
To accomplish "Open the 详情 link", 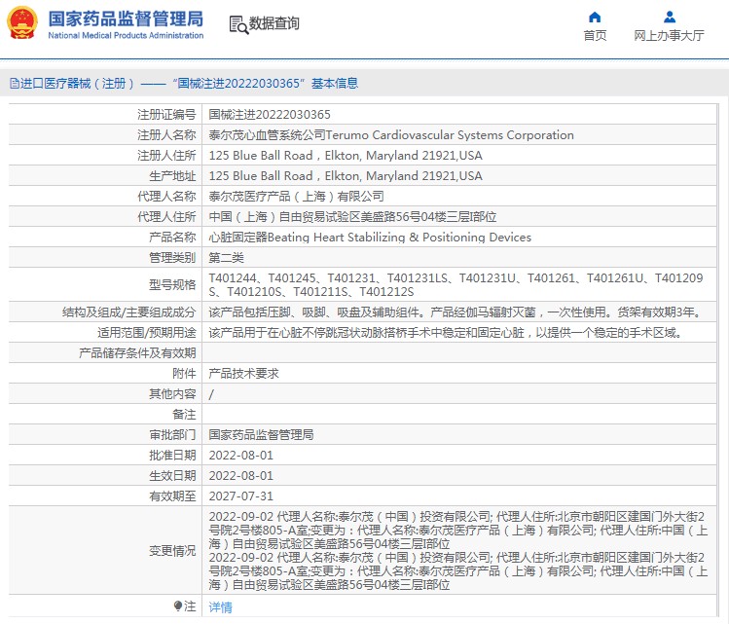I will (x=220, y=606).
